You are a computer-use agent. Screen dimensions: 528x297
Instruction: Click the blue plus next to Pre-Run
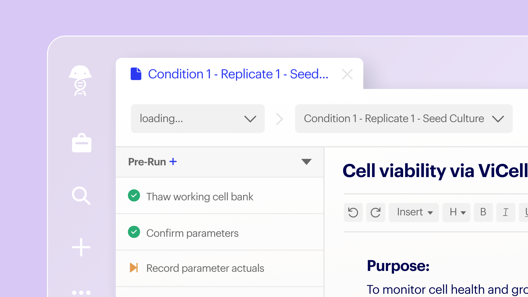[x=173, y=162]
